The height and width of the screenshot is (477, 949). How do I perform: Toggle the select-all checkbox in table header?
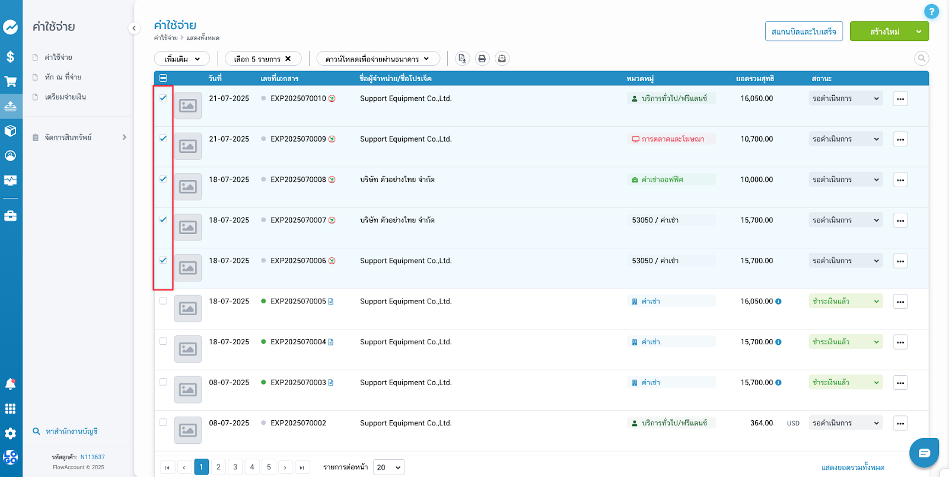163,78
